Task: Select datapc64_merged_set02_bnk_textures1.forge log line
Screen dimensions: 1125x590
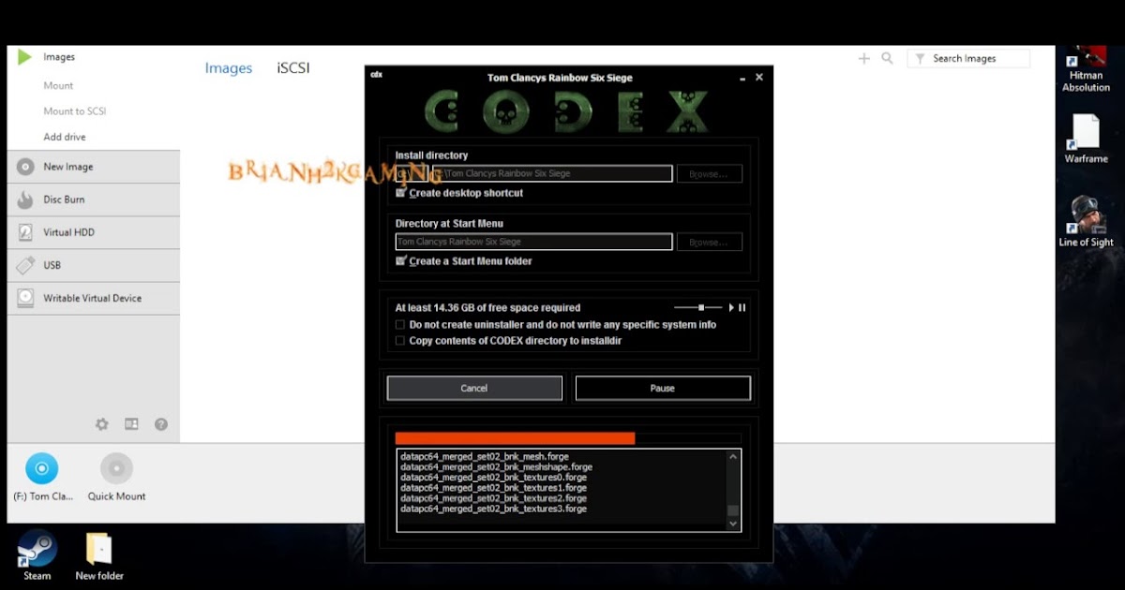Action: click(x=493, y=488)
